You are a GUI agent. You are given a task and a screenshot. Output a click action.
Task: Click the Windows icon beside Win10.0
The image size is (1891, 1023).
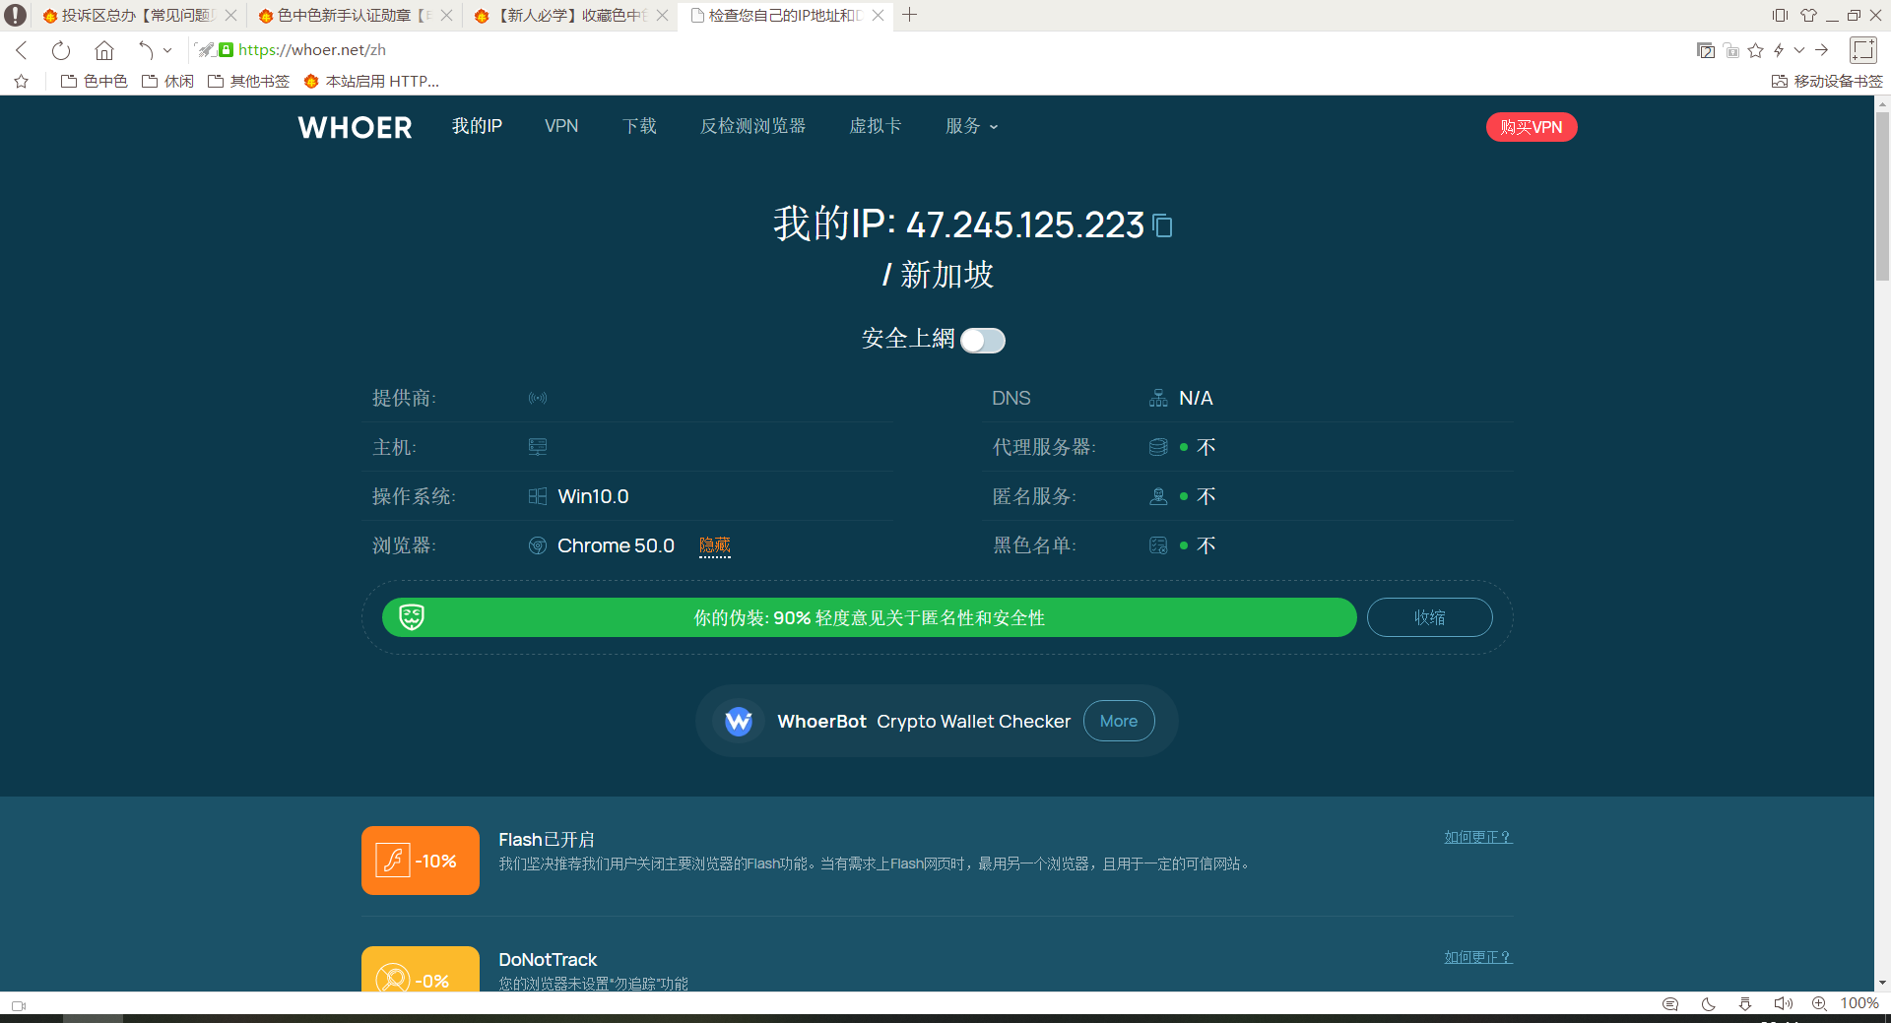[538, 496]
